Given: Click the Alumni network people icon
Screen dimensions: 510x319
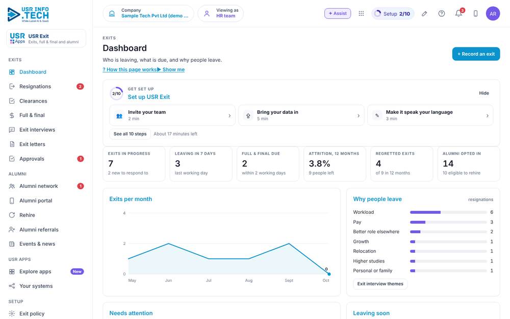Looking at the screenshot, I should [12, 186].
